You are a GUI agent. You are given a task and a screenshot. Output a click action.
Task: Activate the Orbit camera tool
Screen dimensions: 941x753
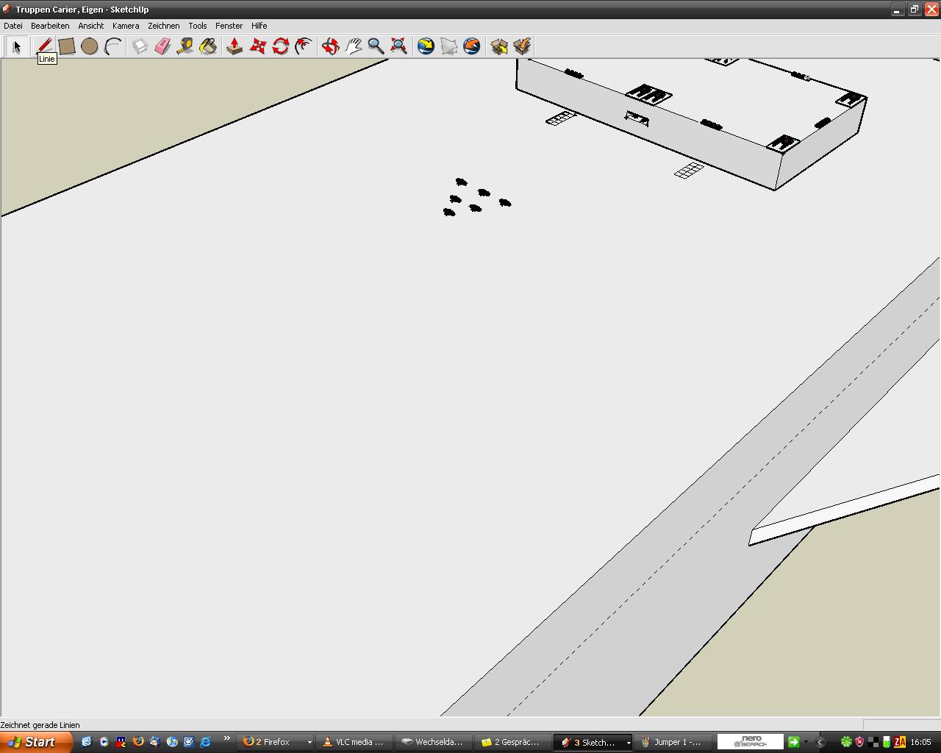click(330, 46)
